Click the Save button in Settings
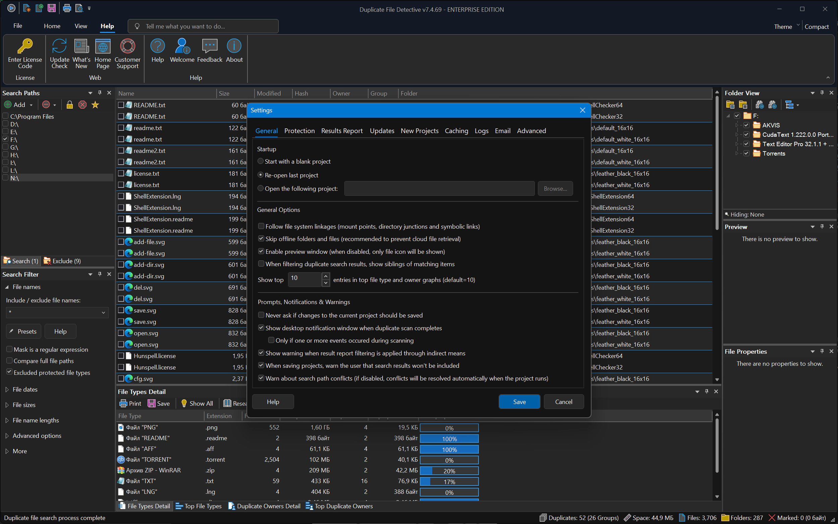The width and height of the screenshot is (838, 524). tap(519, 402)
